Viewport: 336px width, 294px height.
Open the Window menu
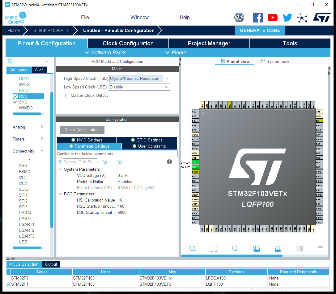139,18
